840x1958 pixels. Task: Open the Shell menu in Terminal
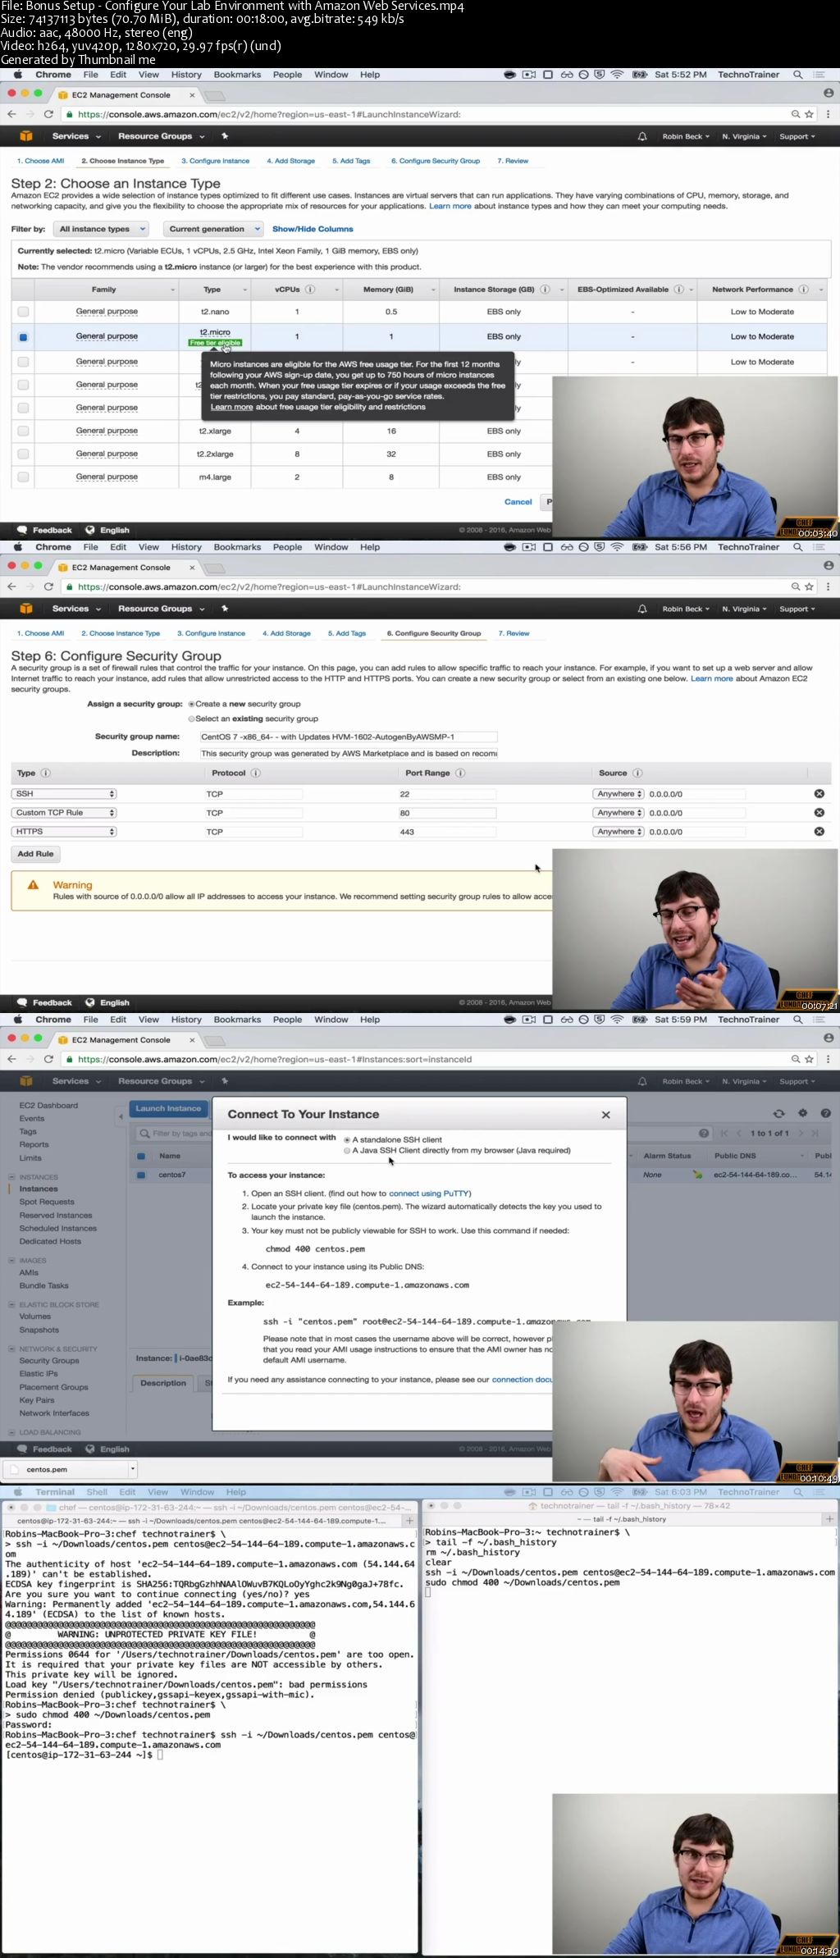(x=97, y=1492)
